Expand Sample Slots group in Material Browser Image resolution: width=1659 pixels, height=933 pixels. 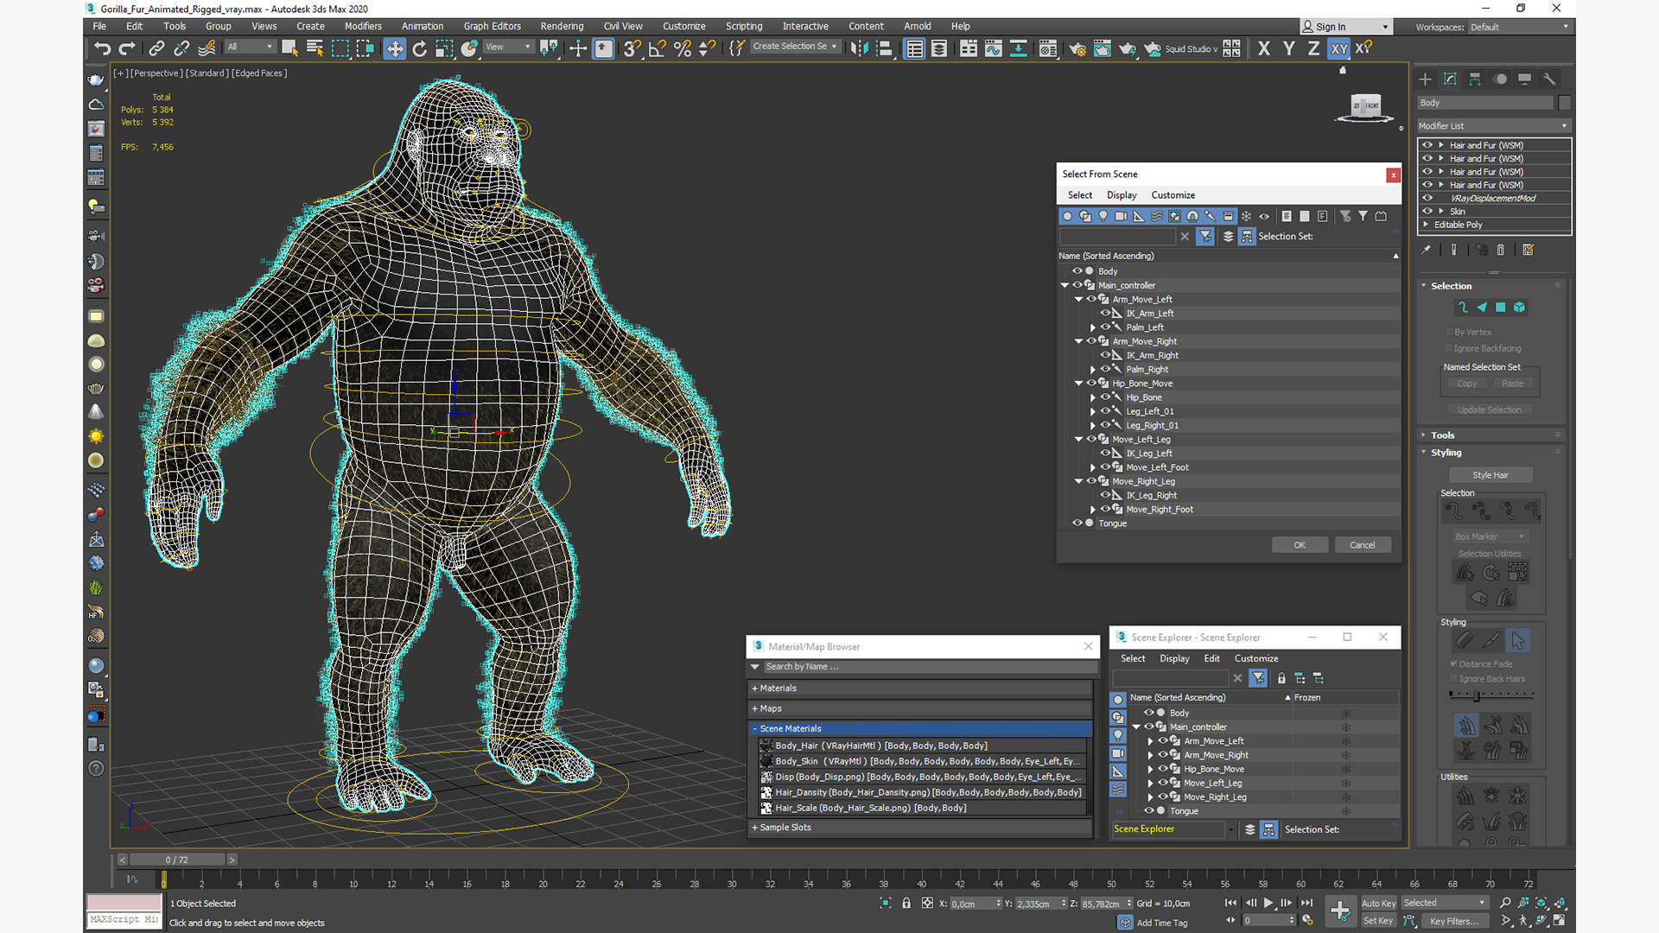coord(920,828)
